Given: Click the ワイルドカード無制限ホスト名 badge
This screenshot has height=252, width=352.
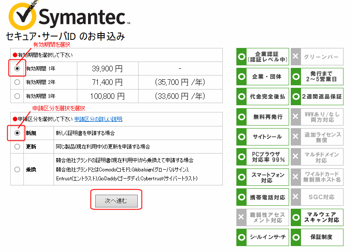Looking at the screenshot, I should pos(317,177).
